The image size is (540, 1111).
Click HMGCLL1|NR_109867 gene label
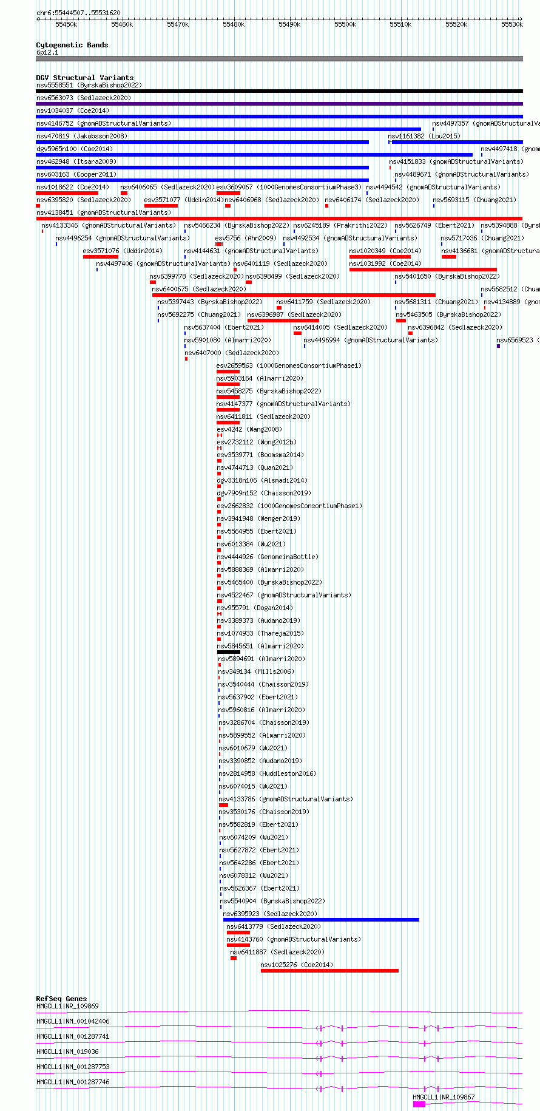(444, 1097)
